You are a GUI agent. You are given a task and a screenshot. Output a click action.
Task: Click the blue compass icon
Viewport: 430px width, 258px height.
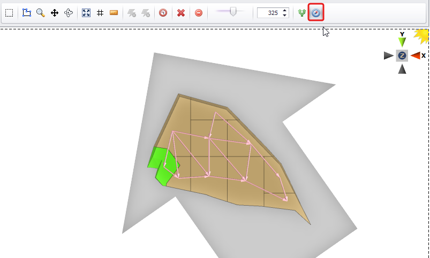tap(316, 13)
